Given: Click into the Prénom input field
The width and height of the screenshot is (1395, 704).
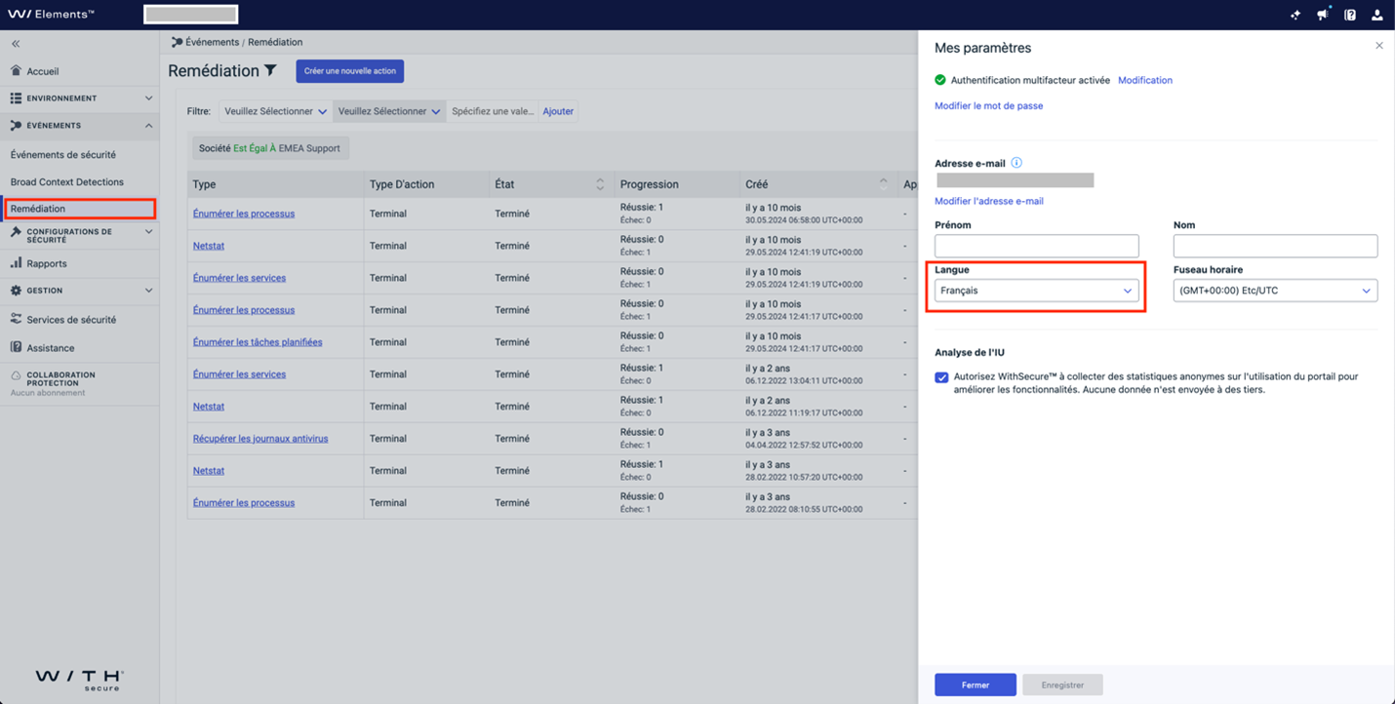Looking at the screenshot, I should pyautogui.click(x=1036, y=246).
